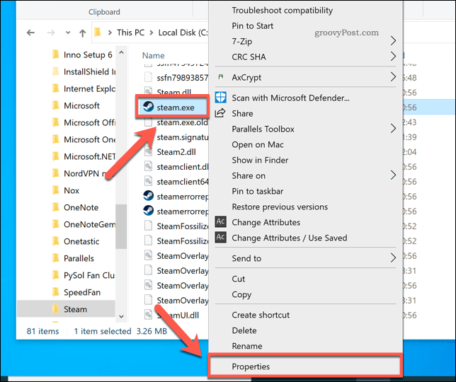The image size is (456, 382).
Task: Select Steam.dll in the file list
Action: (174, 92)
